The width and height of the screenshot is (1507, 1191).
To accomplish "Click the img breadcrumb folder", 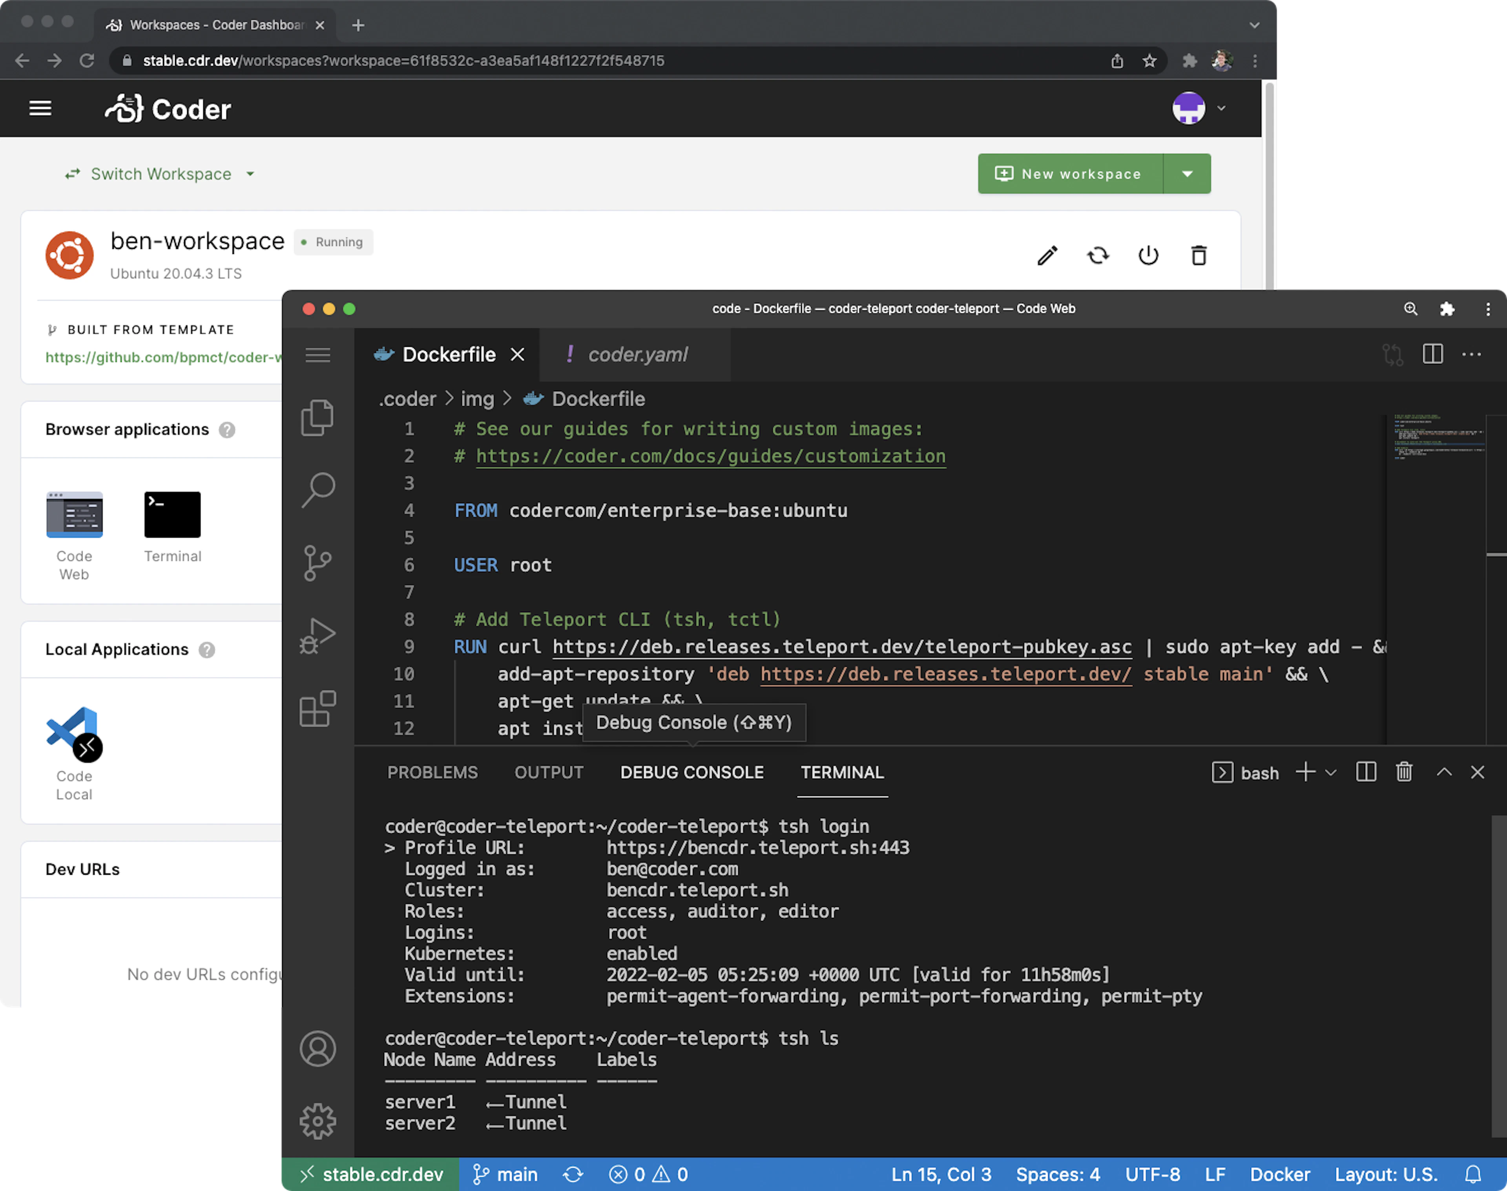I will [x=478, y=399].
